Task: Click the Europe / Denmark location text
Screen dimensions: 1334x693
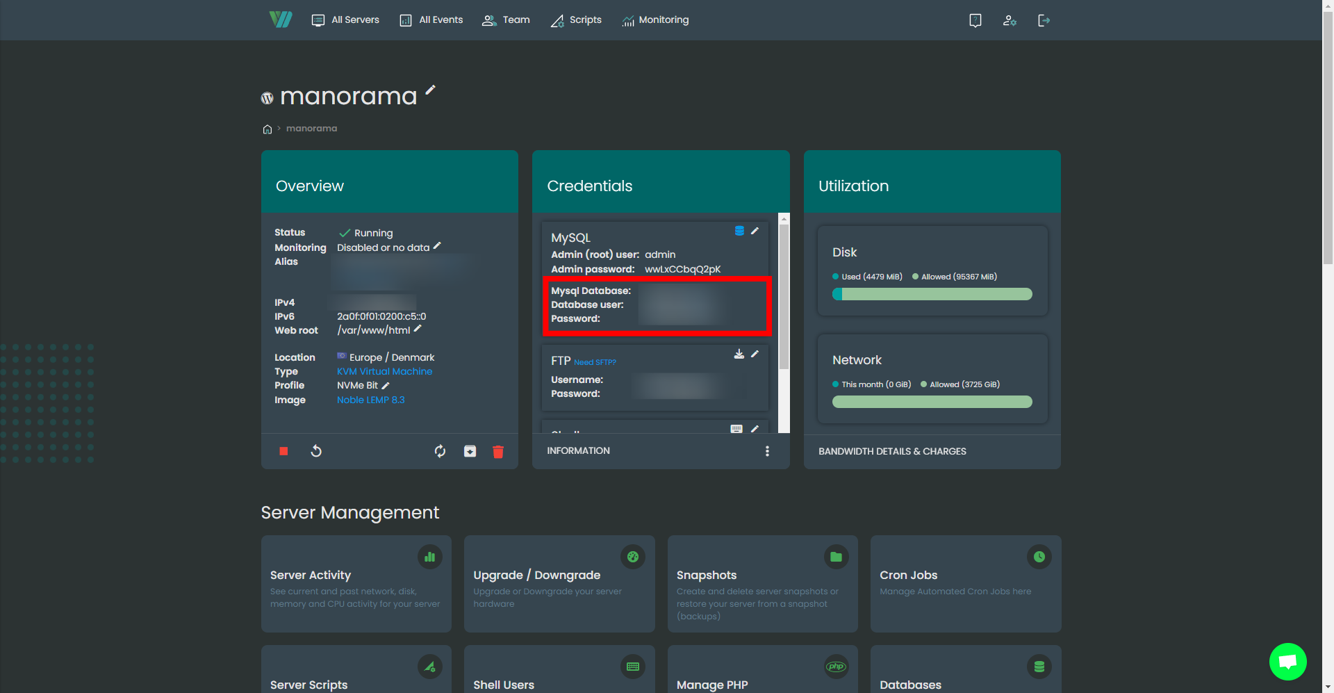Action: coord(392,357)
